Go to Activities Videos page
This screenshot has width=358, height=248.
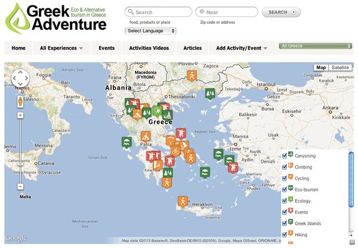tap(149, 48)
